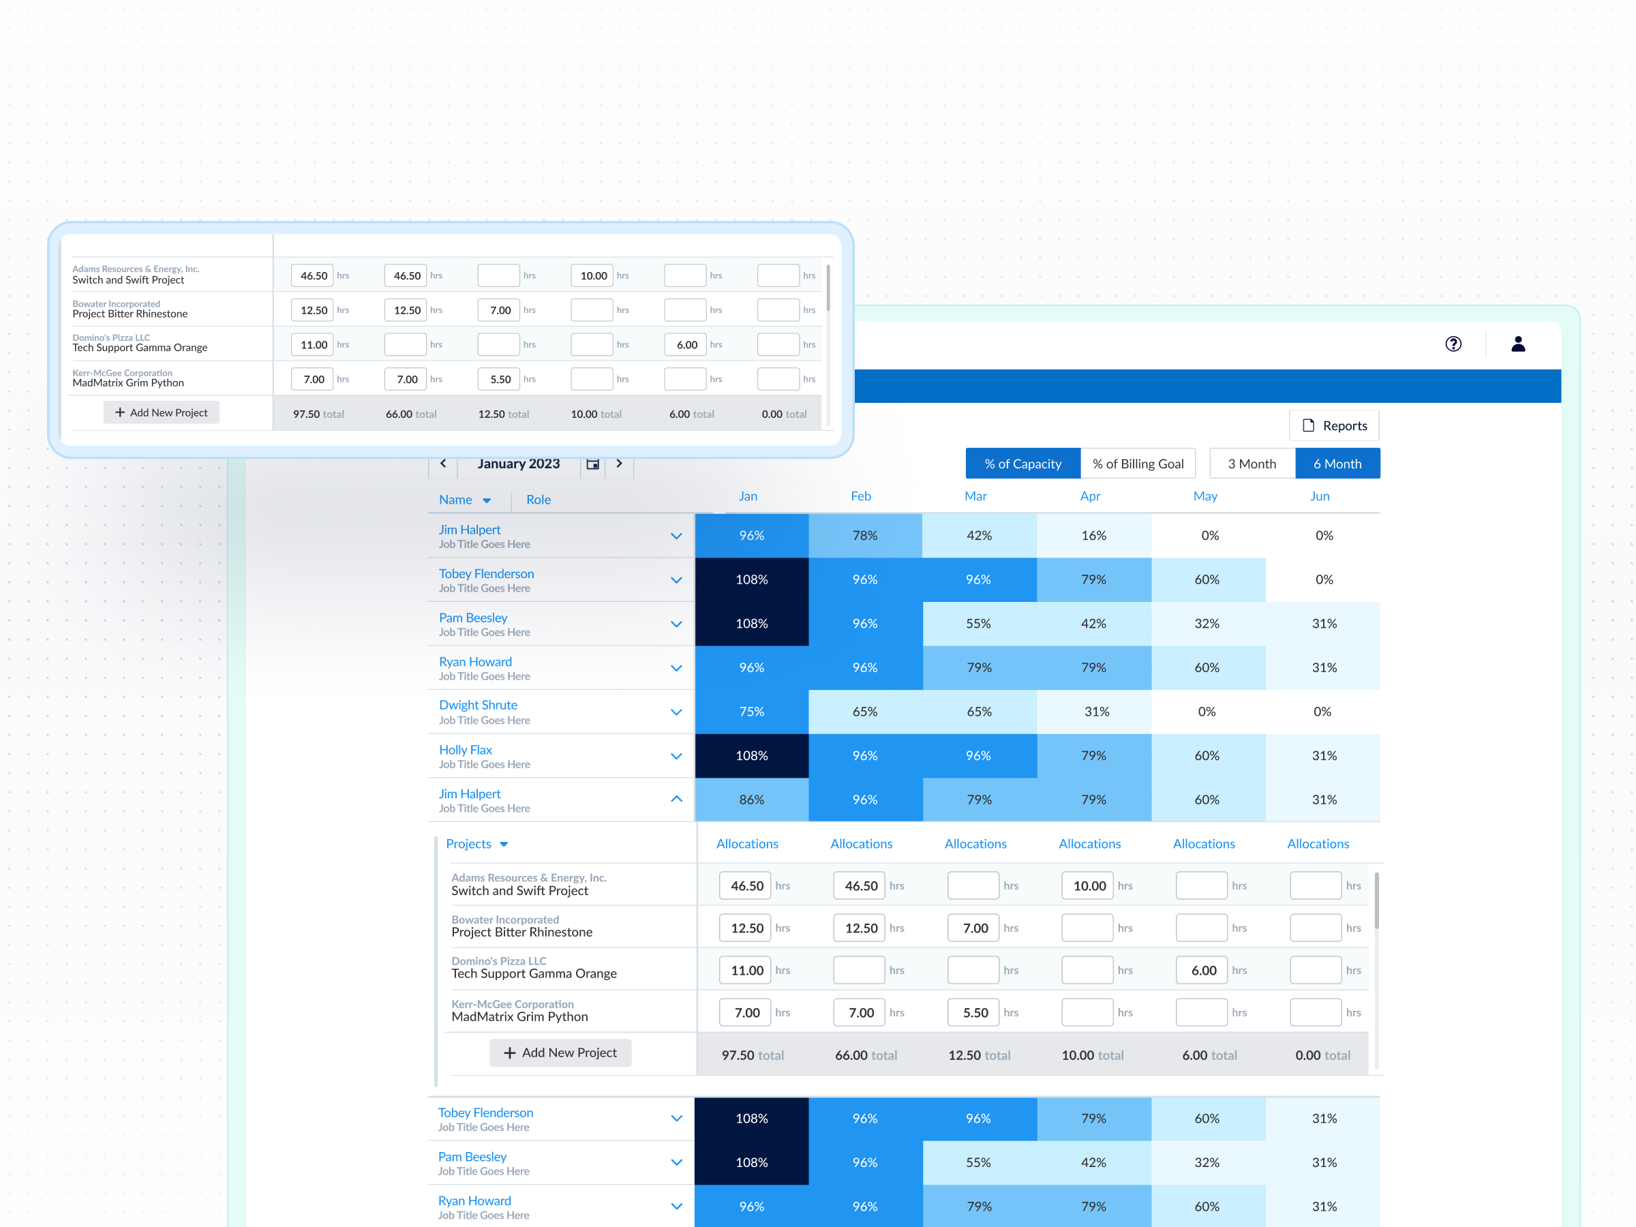The image size is (1636, 1227).
Task: Open the Projects sort dropdown
Action: (x=504, y=844)
